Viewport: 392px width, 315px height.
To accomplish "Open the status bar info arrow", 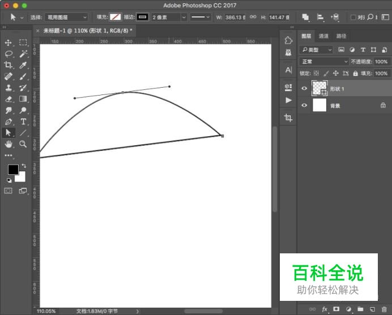I will click(x=138, y=311).
